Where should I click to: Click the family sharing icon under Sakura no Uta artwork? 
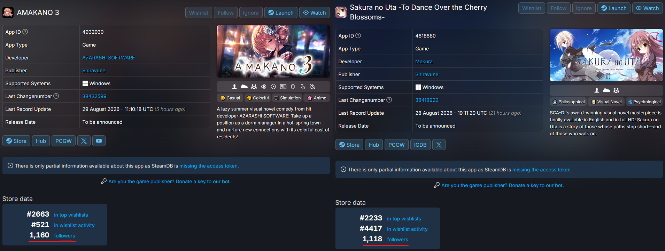pyautogui.click(x=616, y=90)
